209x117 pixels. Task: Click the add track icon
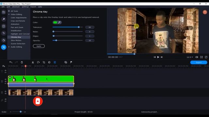4,66
